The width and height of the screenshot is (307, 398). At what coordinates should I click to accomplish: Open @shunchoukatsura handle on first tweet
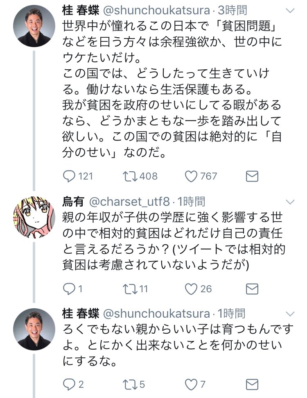tap(154, 9)
